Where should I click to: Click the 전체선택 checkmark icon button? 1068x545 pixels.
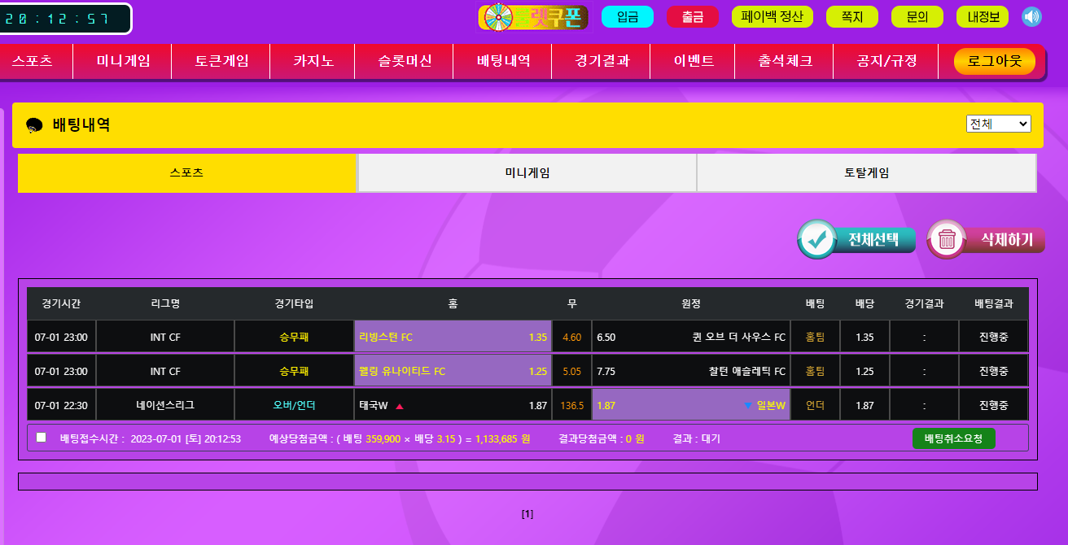tap(816, 240)
